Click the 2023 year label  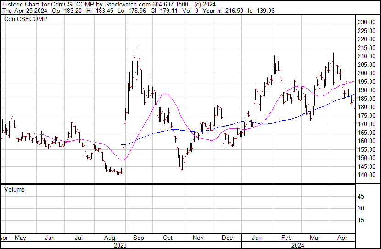click(120, 245)
